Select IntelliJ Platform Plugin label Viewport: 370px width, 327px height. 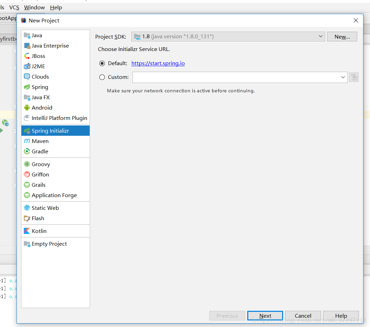coord(59,118)
